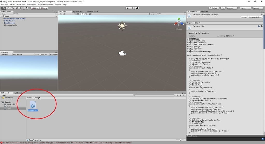Select the Rotate tool
The height and width of the screenshot is (144, 265).
[x=12, y=8]
